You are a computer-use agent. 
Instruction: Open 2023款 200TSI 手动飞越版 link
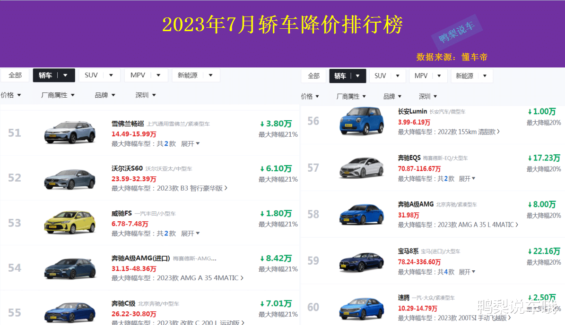(x=474, y=318)
